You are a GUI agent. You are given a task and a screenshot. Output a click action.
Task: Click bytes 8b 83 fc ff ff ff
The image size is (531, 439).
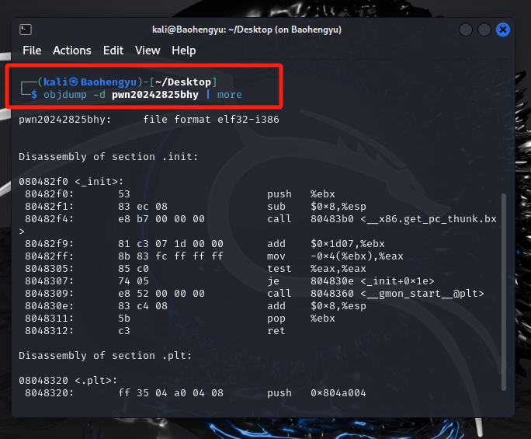171,256
